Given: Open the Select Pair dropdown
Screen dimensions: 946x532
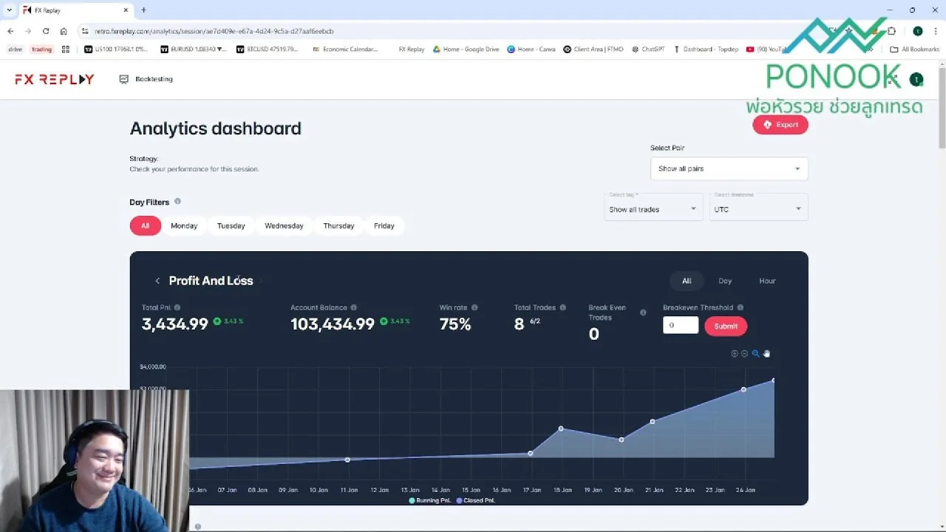Looking at the screenshot, I should coord(729,168).
